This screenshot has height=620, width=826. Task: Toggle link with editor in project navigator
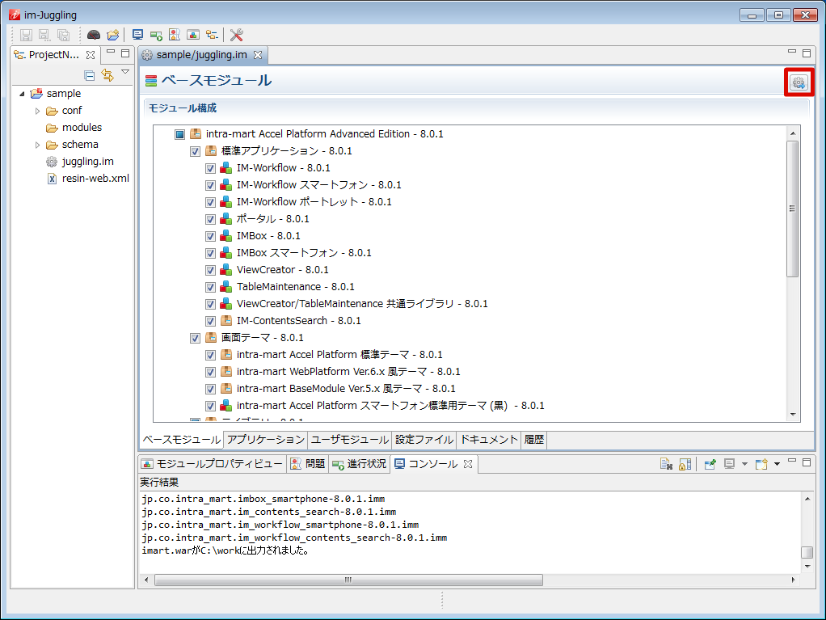(107, 75)
